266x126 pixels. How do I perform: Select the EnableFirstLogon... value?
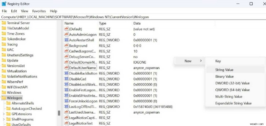point(83,90)
